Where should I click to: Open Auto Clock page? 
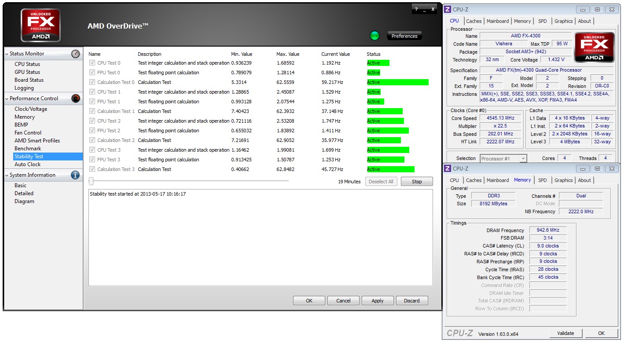28,164
